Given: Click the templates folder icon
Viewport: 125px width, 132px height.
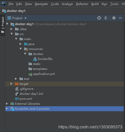Looking at the screenshot, I should click(x=30, y=69).
